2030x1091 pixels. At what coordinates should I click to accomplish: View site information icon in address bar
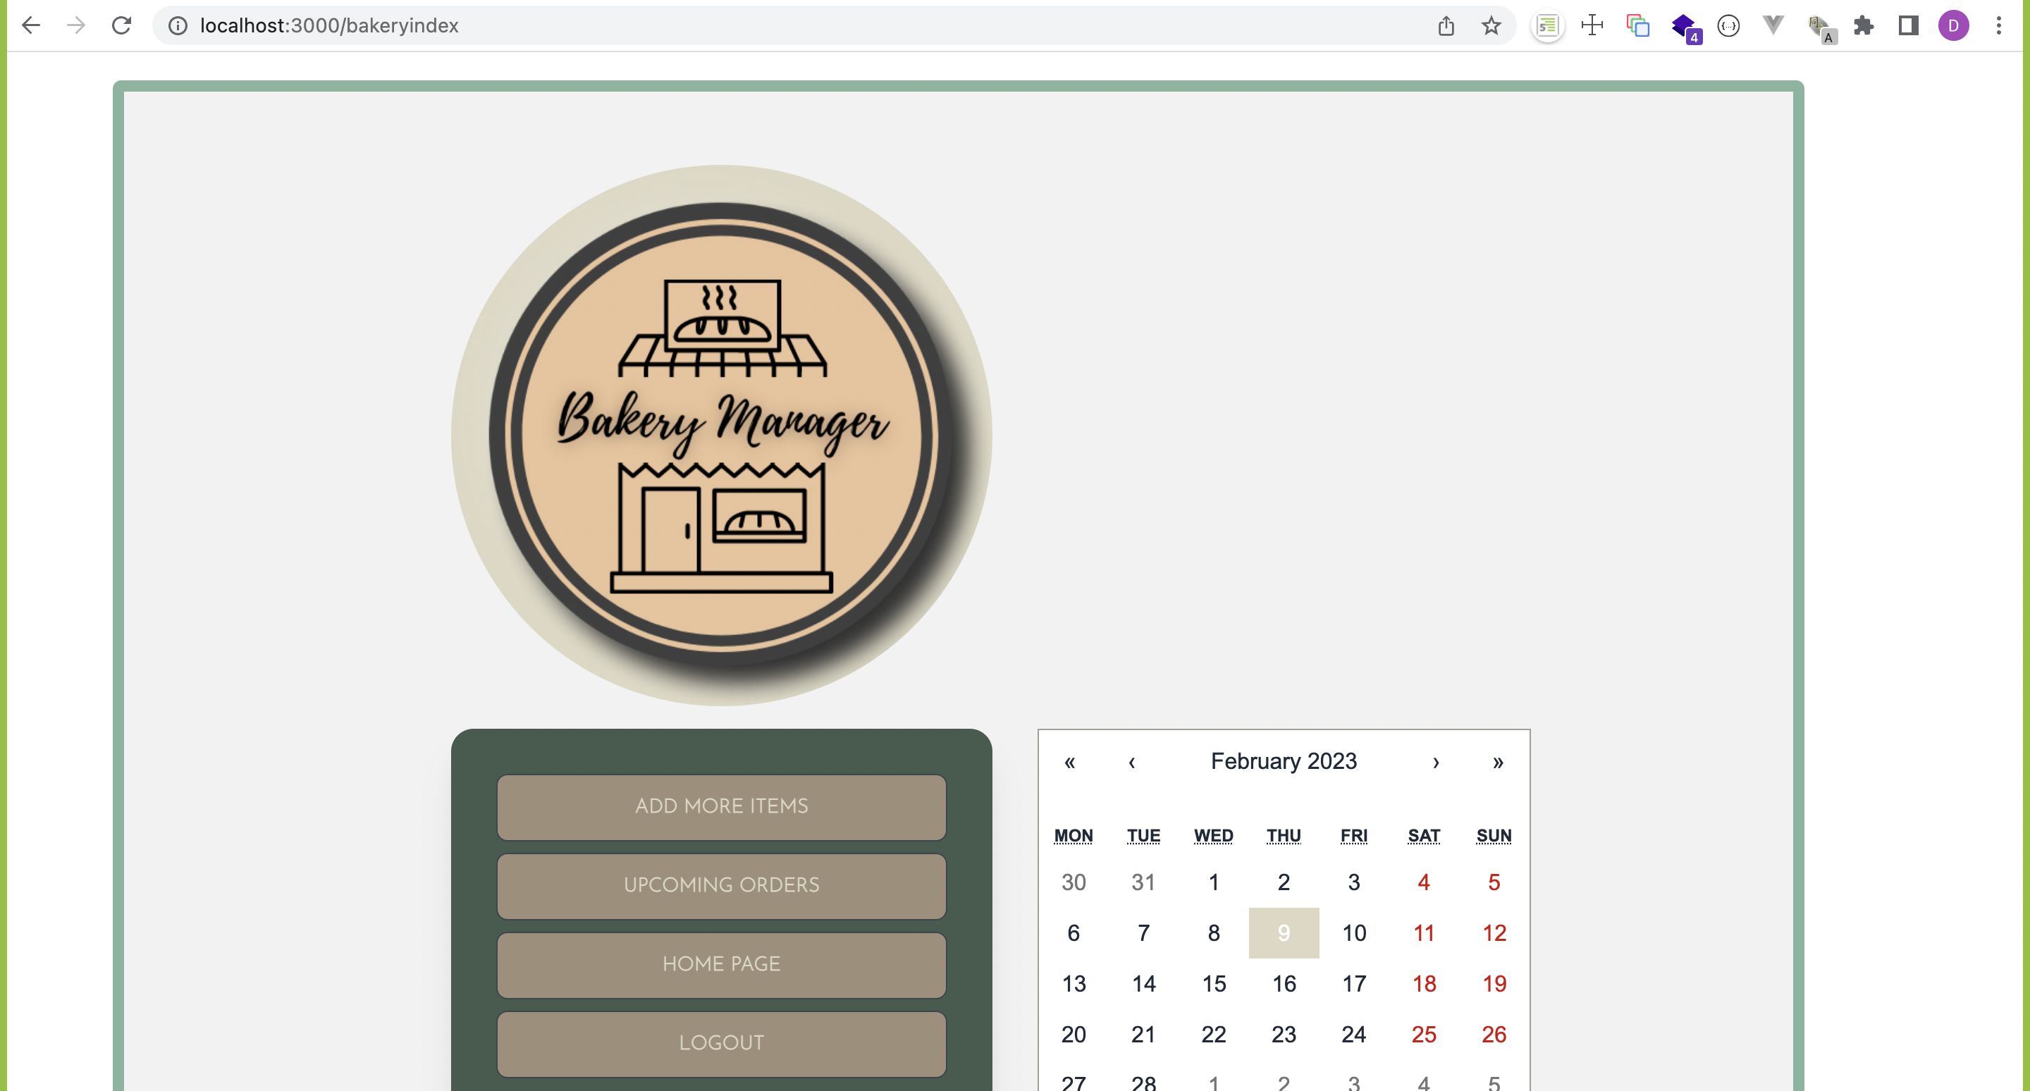tap(178, 25)
